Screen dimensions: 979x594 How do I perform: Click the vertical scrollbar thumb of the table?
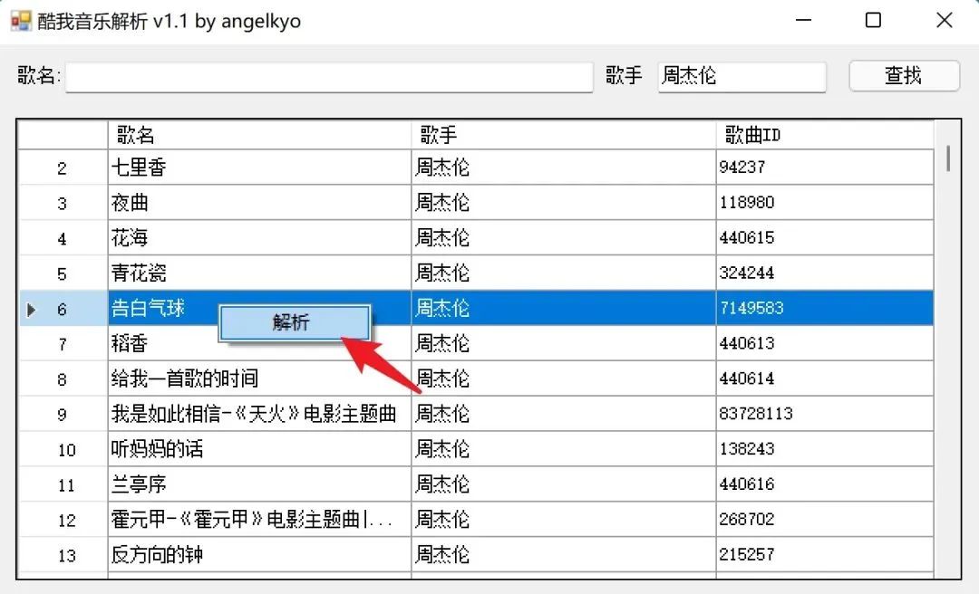[x=948, y=158]
